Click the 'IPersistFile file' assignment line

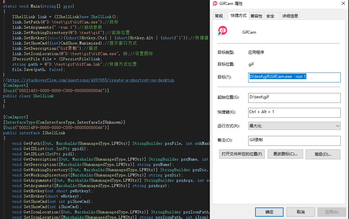(57, 59)
